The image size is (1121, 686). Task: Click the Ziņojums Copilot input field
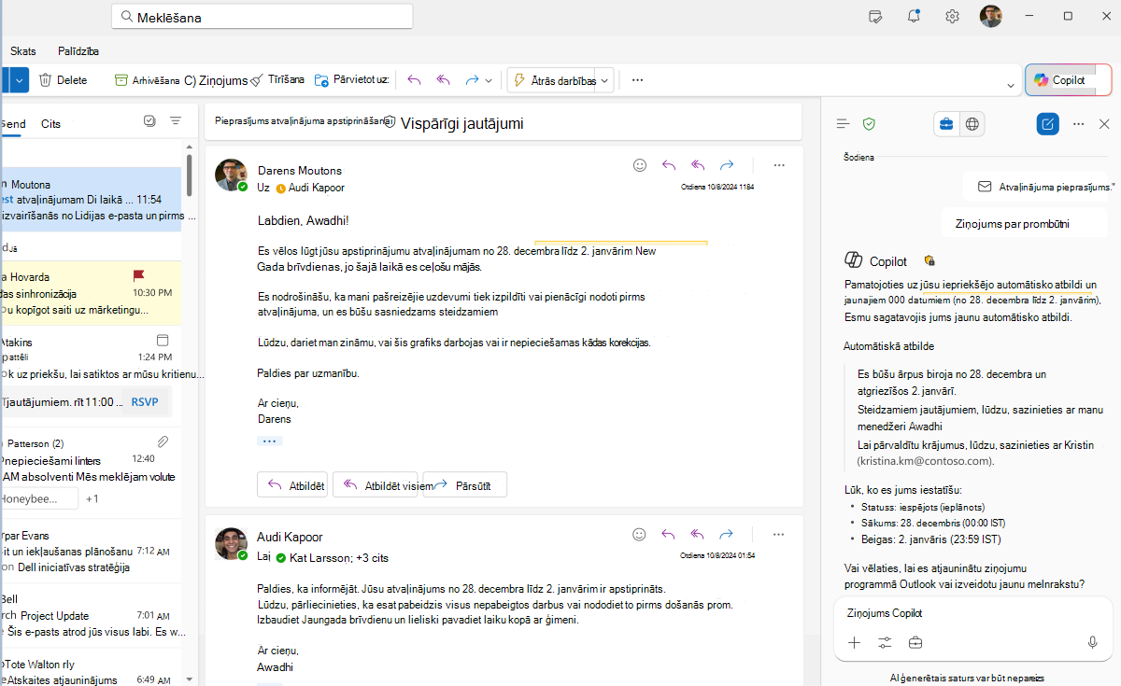pyautogui.click(x=972, y=613)
